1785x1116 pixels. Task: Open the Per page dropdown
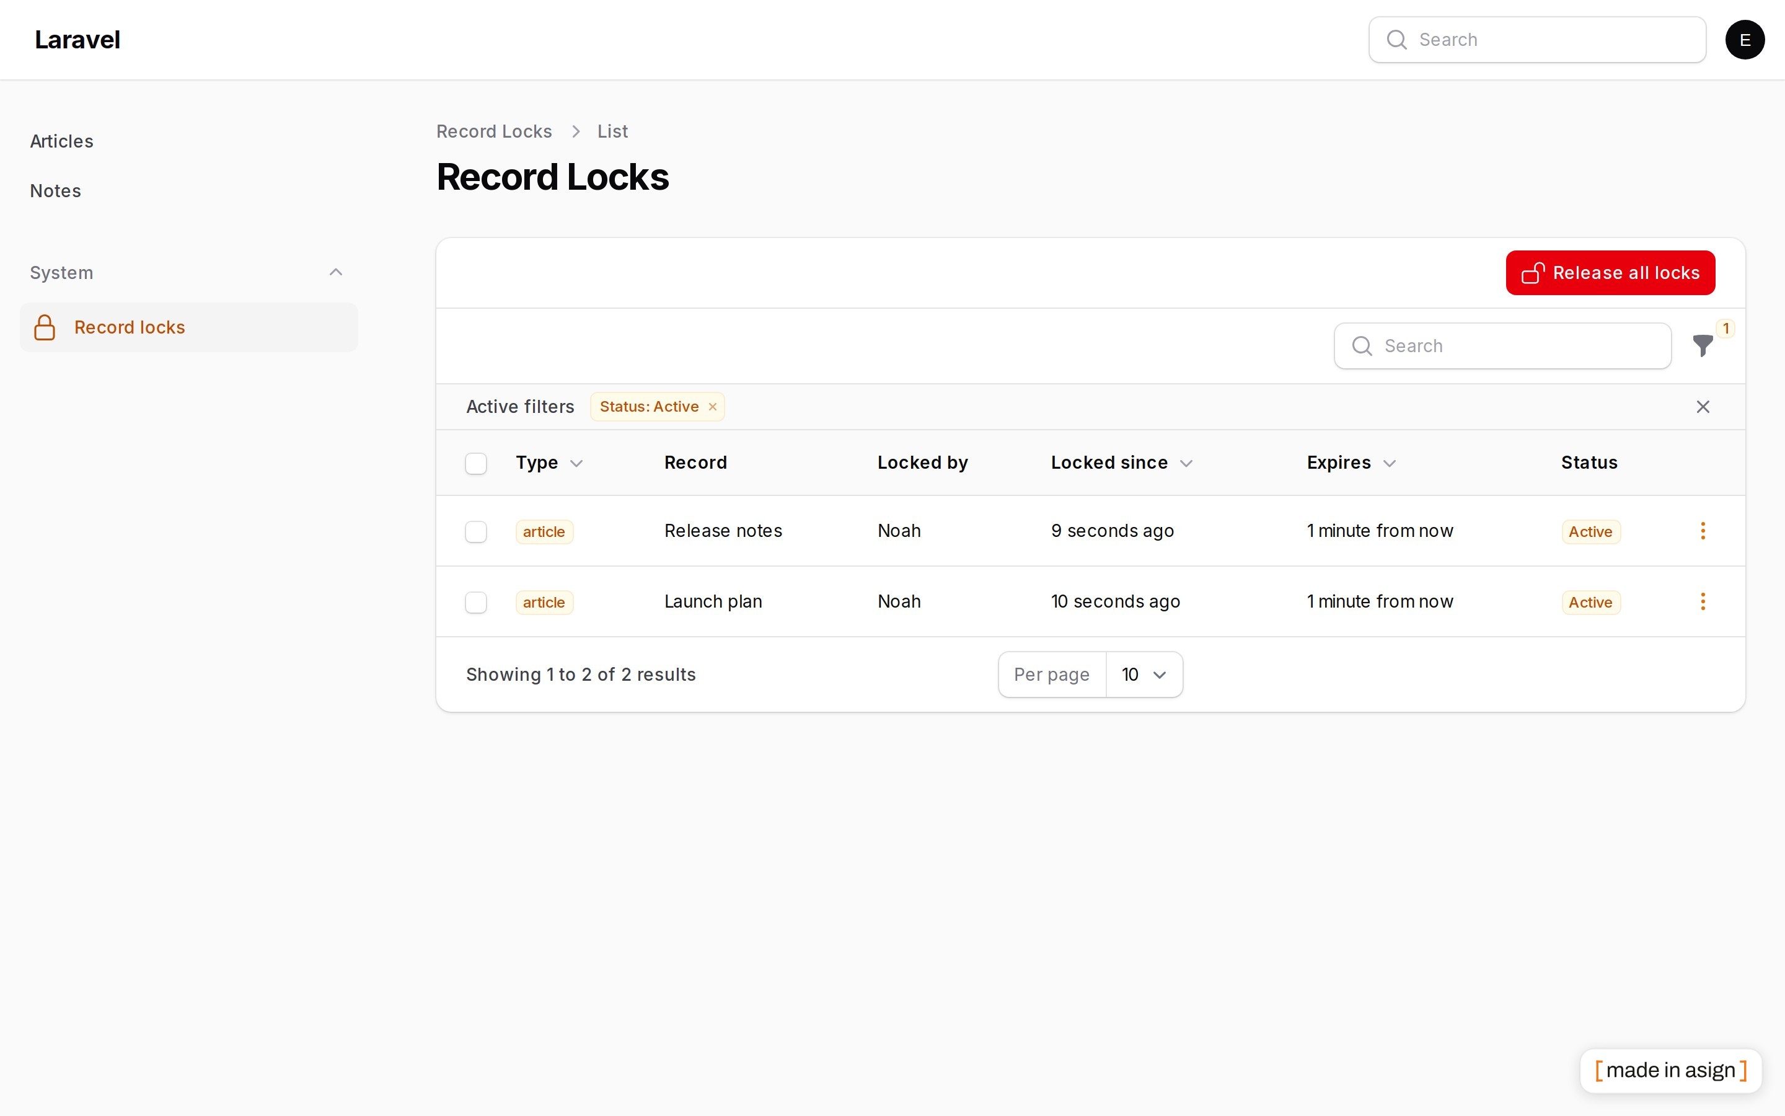coord(1144,675)
